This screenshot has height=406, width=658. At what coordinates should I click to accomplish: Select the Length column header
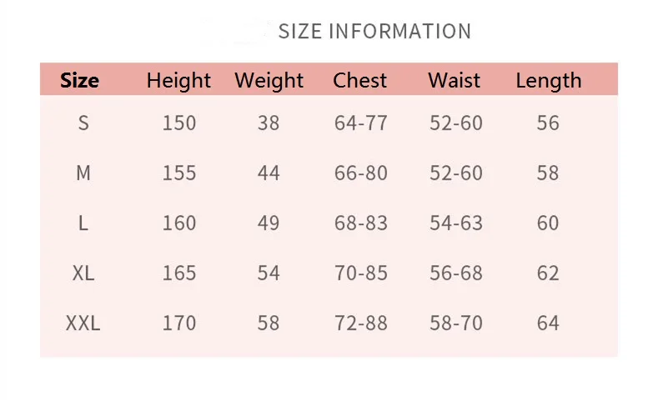coord(549,80)
